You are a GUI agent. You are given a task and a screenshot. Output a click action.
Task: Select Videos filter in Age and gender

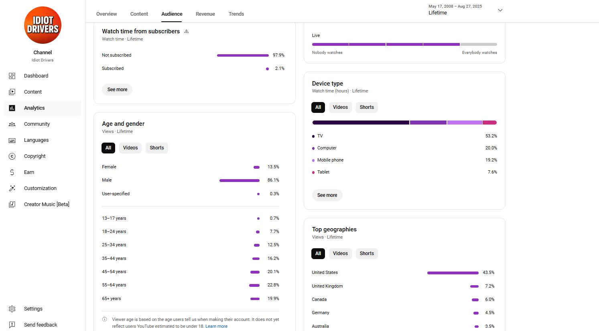pyautogui.click(x=130, y=148)
